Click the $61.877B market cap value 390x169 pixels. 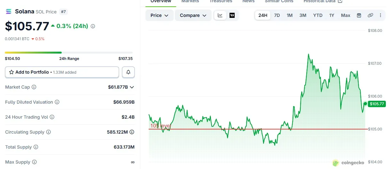pyautogui.click(x=118, y=87)
